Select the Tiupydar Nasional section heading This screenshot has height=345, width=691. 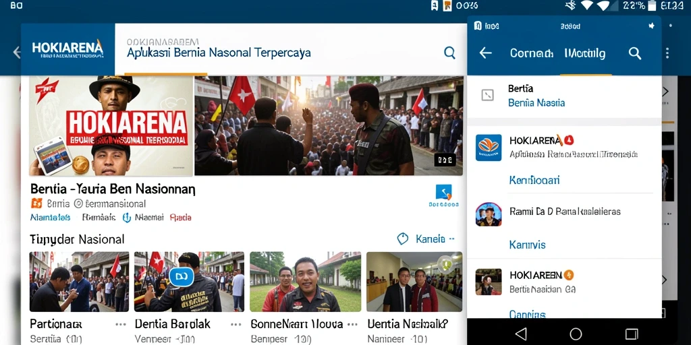[77, 239]
